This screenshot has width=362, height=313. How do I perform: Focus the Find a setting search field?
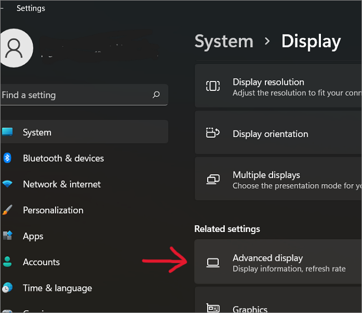[84, 95]
